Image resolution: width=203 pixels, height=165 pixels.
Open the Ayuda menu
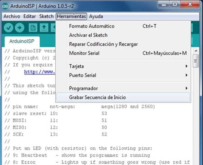point(96,16)
